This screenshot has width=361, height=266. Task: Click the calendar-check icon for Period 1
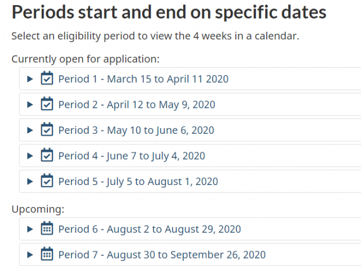pos(47,78)
